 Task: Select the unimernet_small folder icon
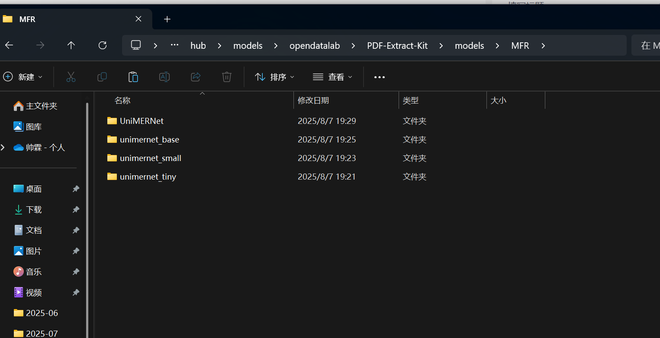[x=112, y=158]
